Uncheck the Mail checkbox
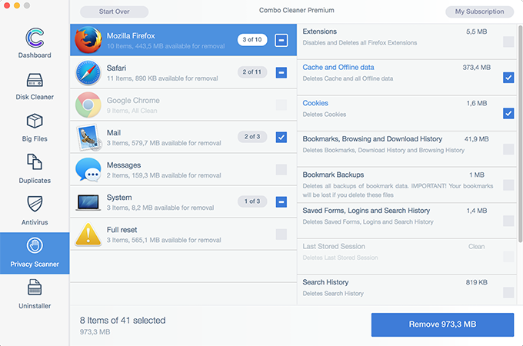Viewport: 523px width, 346px height. (281, 137)
